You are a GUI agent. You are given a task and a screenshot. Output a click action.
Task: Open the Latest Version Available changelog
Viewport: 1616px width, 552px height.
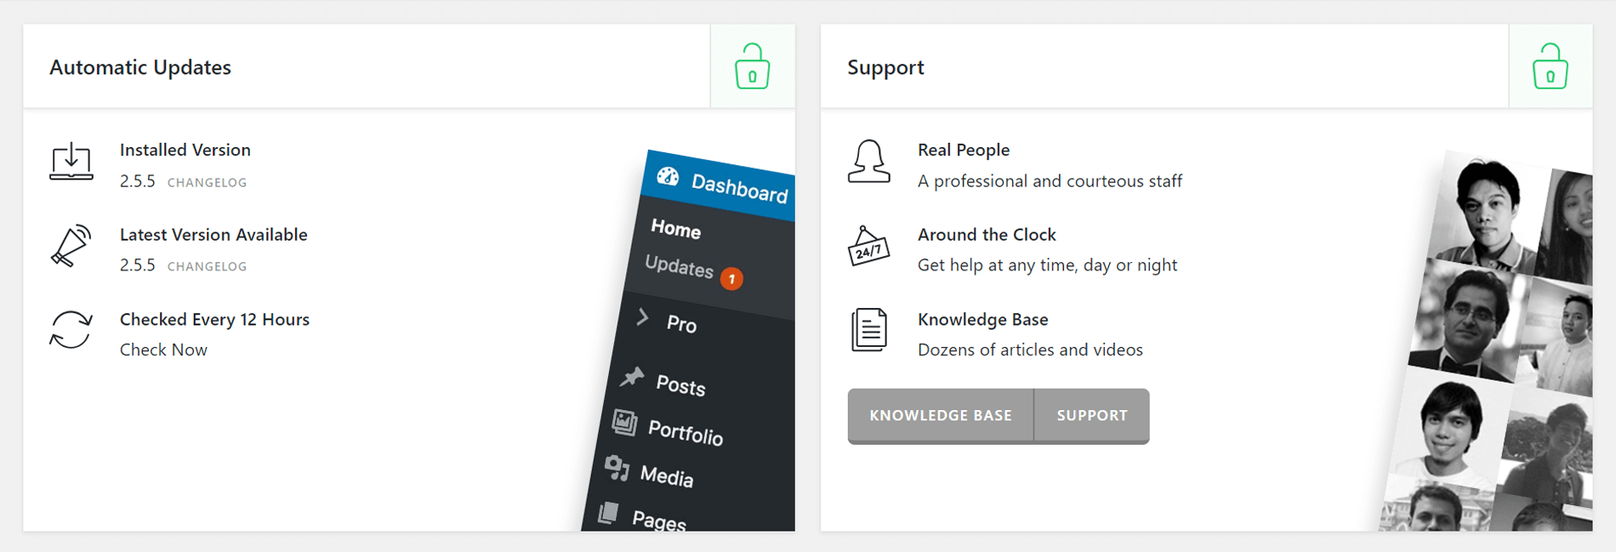pos(207,267)
